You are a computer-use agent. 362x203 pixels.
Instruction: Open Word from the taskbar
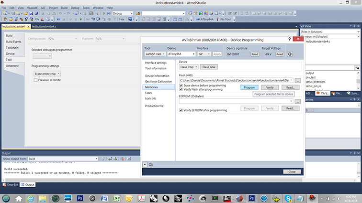tap(104, 198)
